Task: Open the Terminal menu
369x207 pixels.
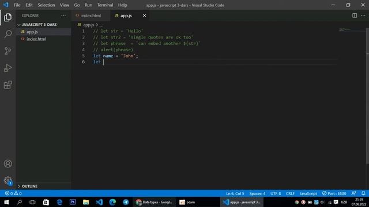Action: click(x=105, y=5)
